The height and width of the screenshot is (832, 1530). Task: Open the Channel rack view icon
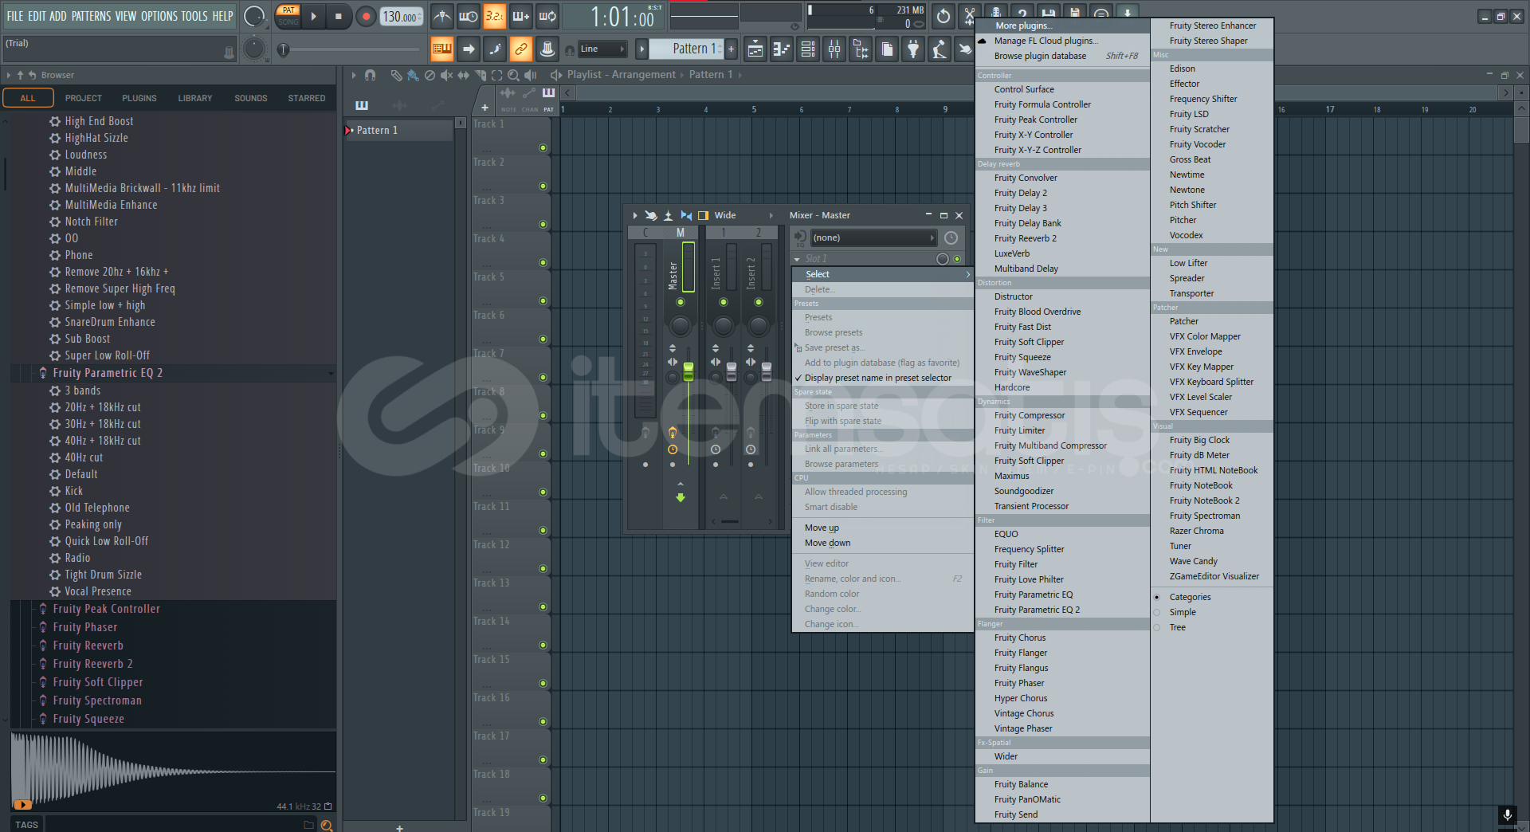808,49
